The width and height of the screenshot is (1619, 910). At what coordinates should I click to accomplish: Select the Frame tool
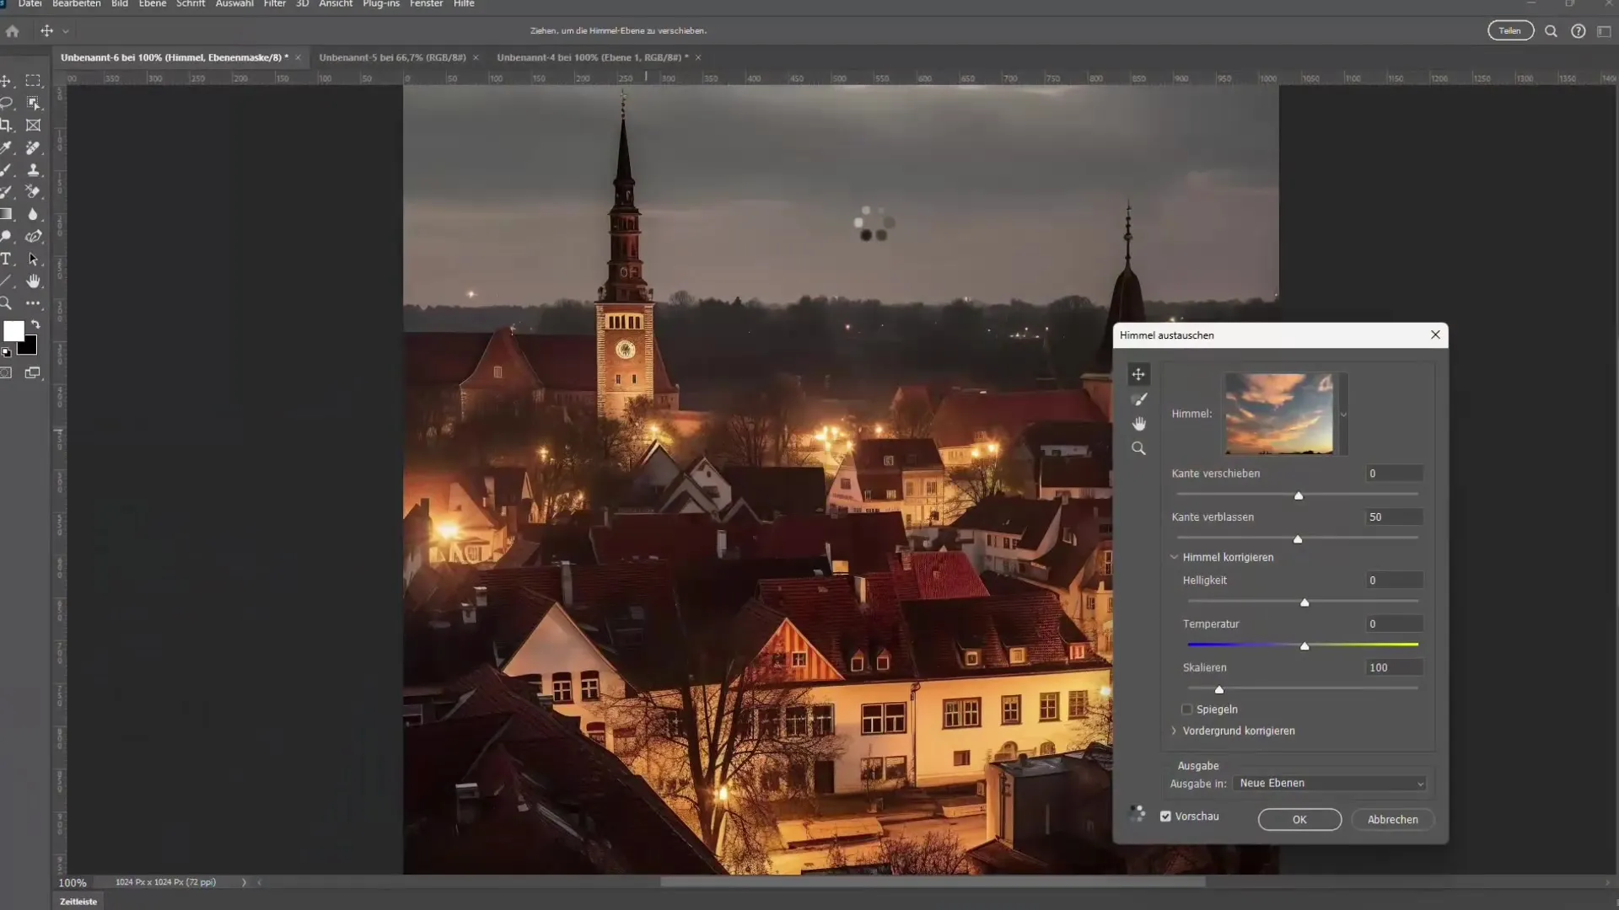tap(33, 126)
